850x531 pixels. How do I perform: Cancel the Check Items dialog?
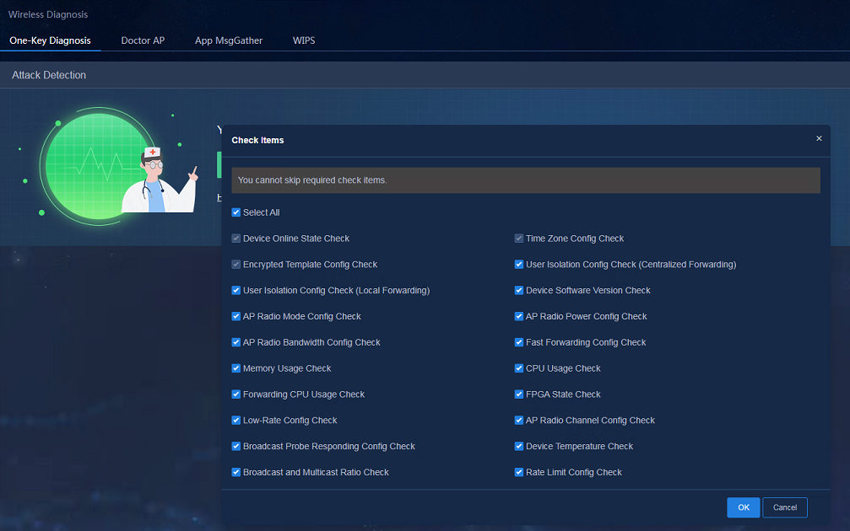pos(784,507)
